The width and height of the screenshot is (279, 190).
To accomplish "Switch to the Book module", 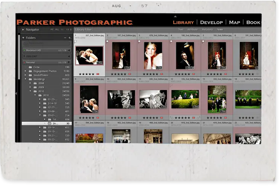I will pos(253,22).
